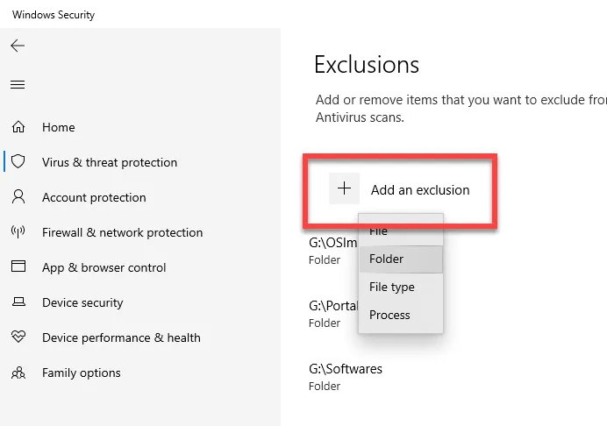Click the back arrow icon

click(x=18, y=46)
